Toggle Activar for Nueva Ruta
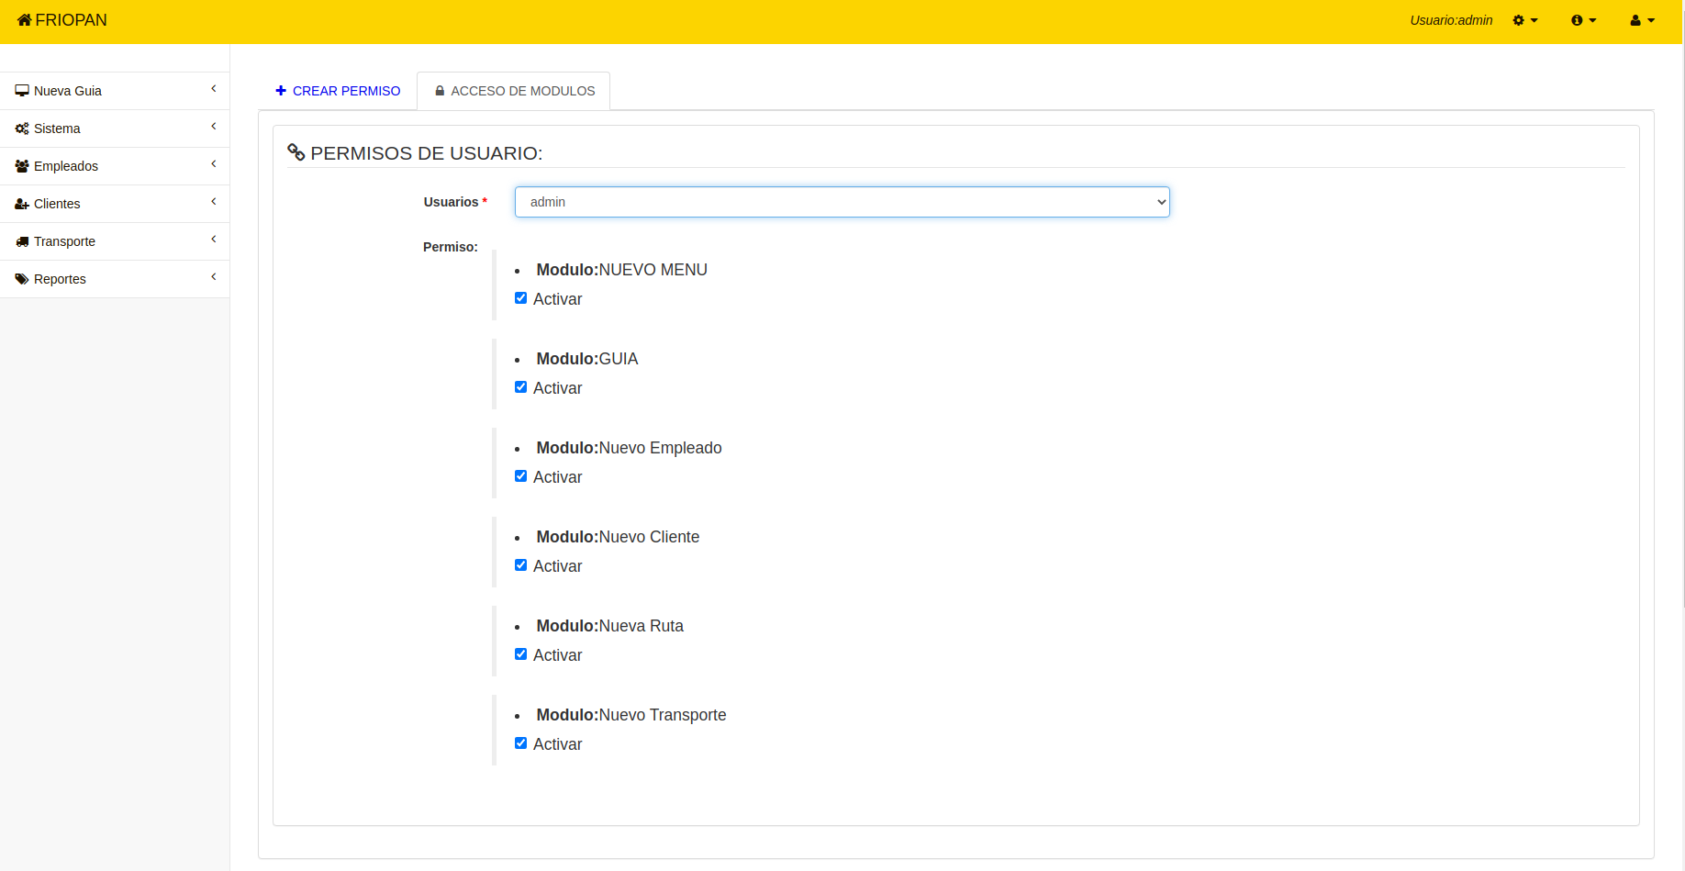 (520, 654)
